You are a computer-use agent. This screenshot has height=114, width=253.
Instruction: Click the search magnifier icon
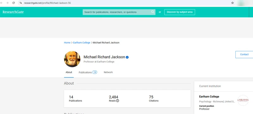coord(152,12)
